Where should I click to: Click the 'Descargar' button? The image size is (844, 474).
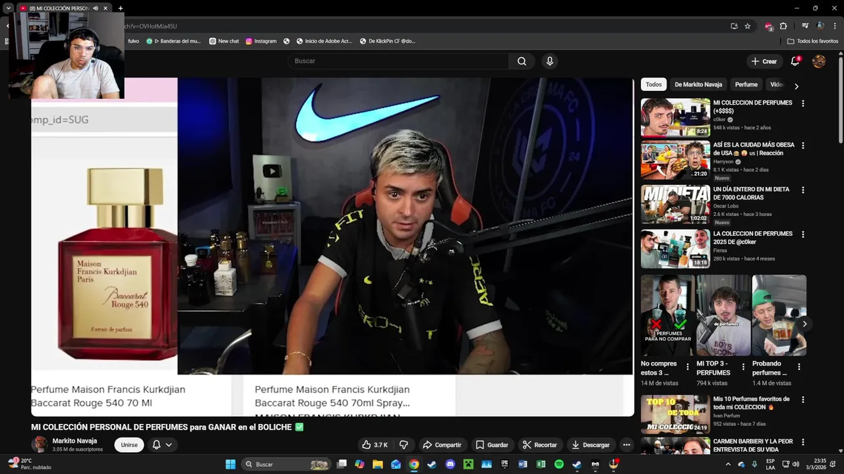coord(590,445)
